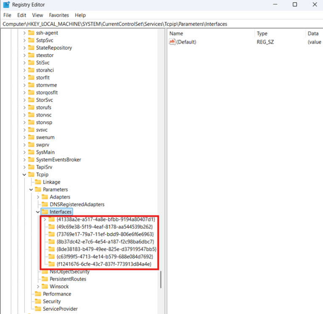Click the StiSvc folder icon

(31, 62)
